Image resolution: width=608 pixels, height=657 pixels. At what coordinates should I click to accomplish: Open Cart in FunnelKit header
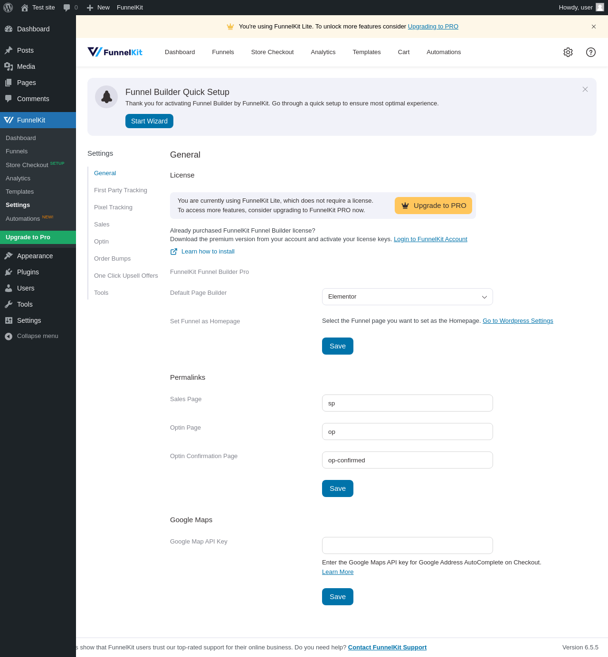(x=404, y=52)
